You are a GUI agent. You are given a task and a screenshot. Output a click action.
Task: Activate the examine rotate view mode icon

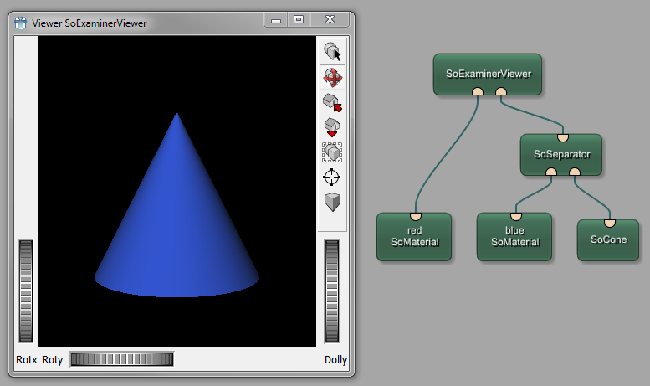pos(332,78)
